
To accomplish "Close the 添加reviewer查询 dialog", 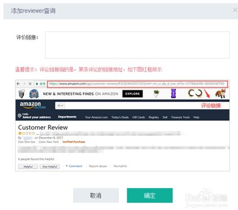I will (235, 10).
